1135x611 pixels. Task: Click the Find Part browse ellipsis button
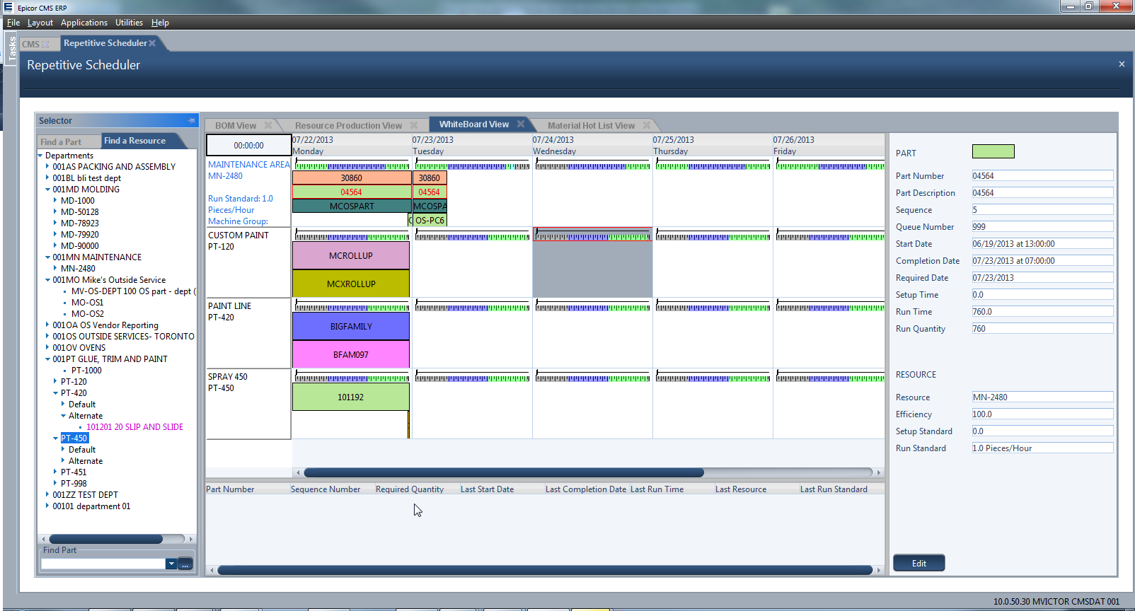[185, 564]
